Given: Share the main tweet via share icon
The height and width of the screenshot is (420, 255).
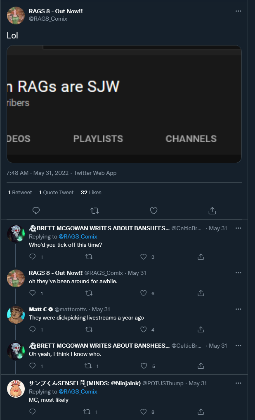Looking at the screenshot, I should pos(212,210).
